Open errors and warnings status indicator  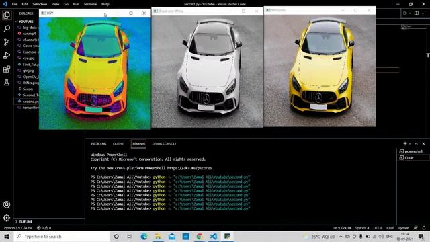tap(44, 228)
